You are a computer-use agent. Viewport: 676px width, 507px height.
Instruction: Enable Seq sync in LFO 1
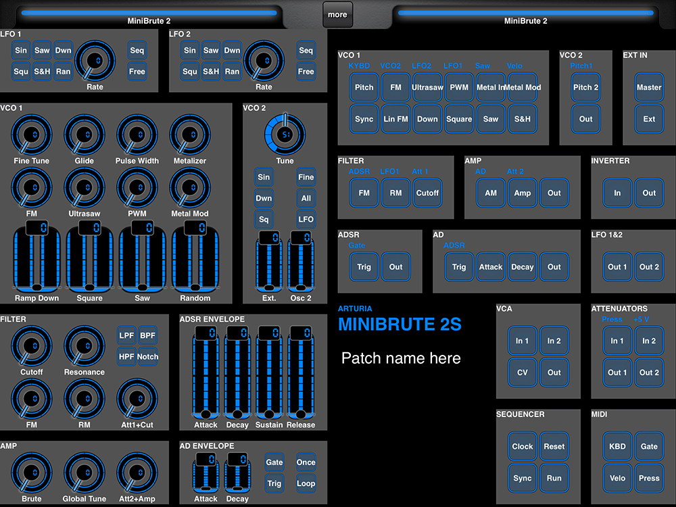tap(137, 50)
